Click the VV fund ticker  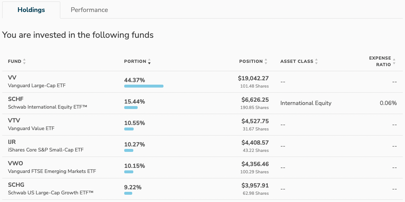tap(12, 77)
